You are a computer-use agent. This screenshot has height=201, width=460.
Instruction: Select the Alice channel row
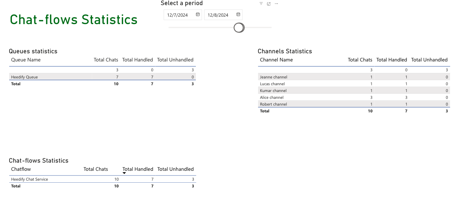click(272, 97)
